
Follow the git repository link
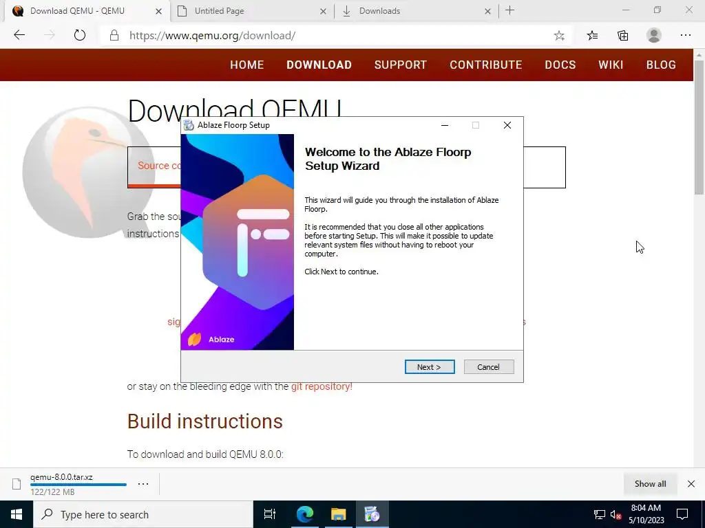pos(322,386)
